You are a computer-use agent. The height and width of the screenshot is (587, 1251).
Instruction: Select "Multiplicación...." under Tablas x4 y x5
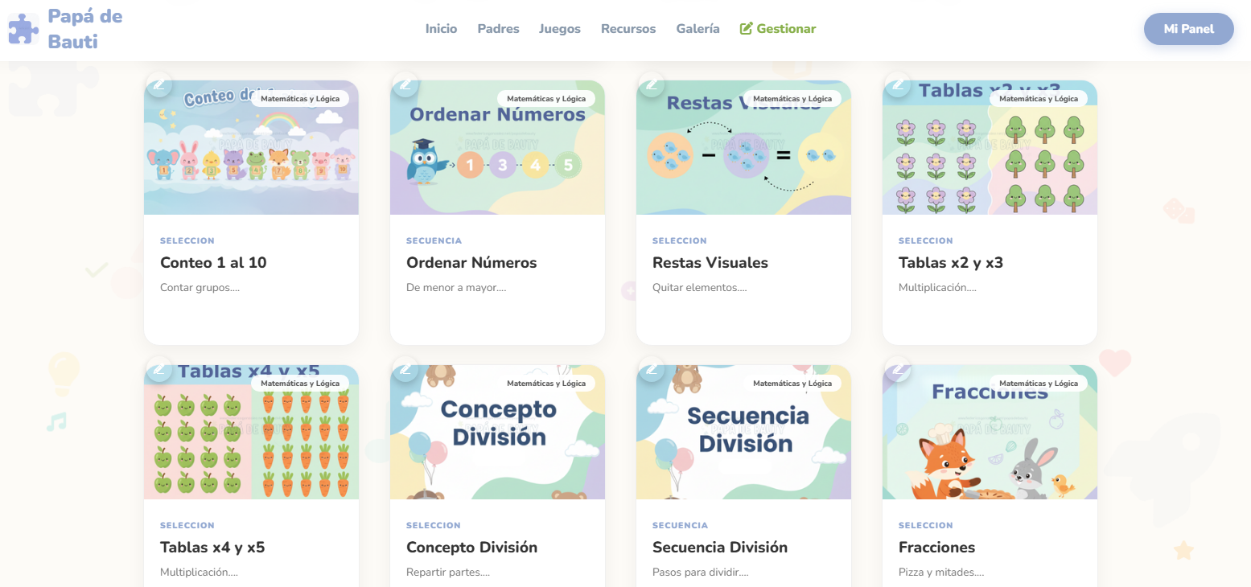[x=199, y=572]
